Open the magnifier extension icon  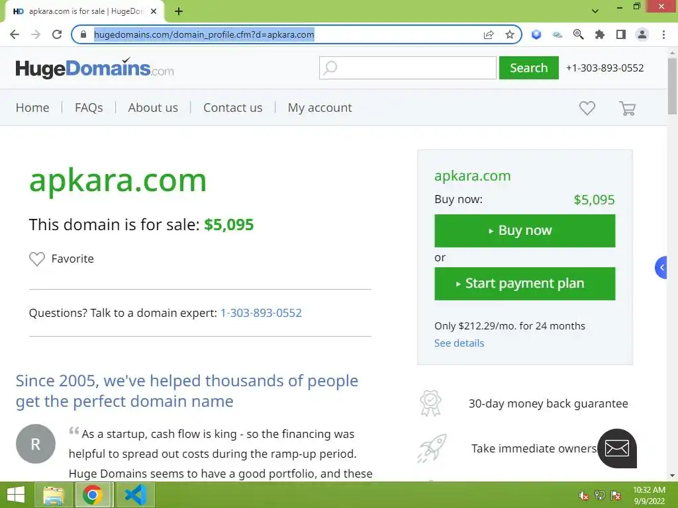[578, 34]
